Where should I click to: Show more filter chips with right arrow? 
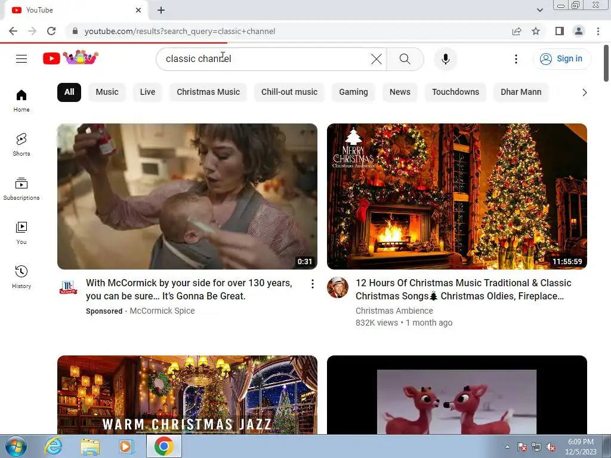(584, 92)
